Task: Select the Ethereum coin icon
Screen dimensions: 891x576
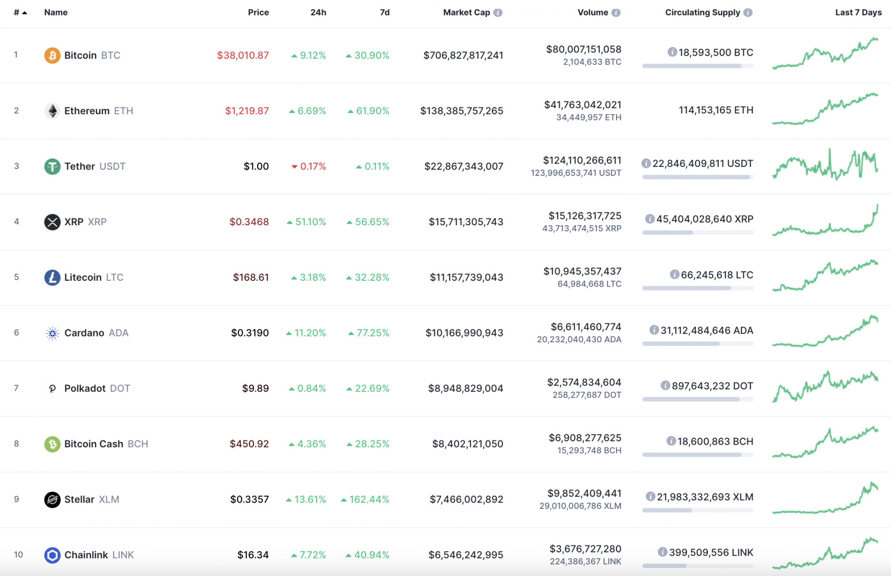Action: 52,111
